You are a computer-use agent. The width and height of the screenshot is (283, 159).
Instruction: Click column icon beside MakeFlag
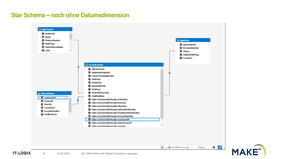tap(43, 44)
